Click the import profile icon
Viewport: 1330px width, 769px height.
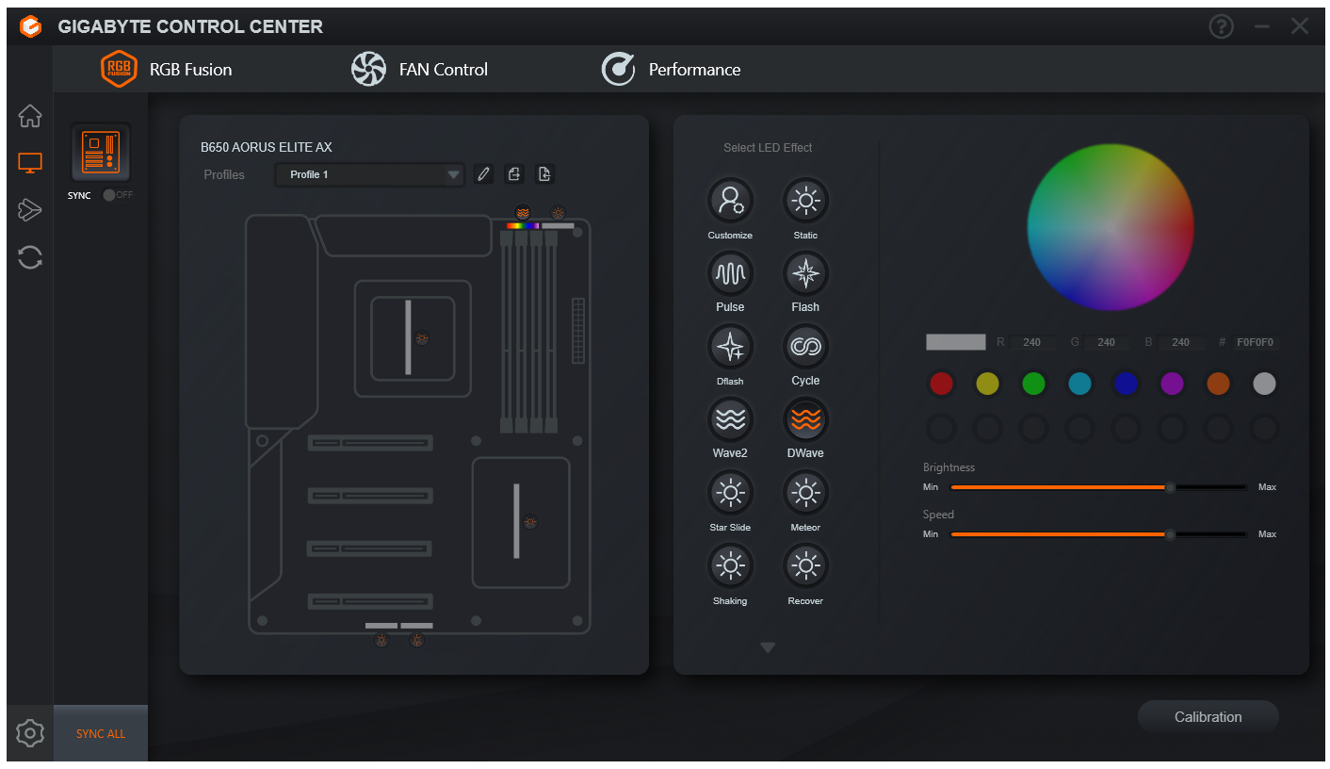544,174
